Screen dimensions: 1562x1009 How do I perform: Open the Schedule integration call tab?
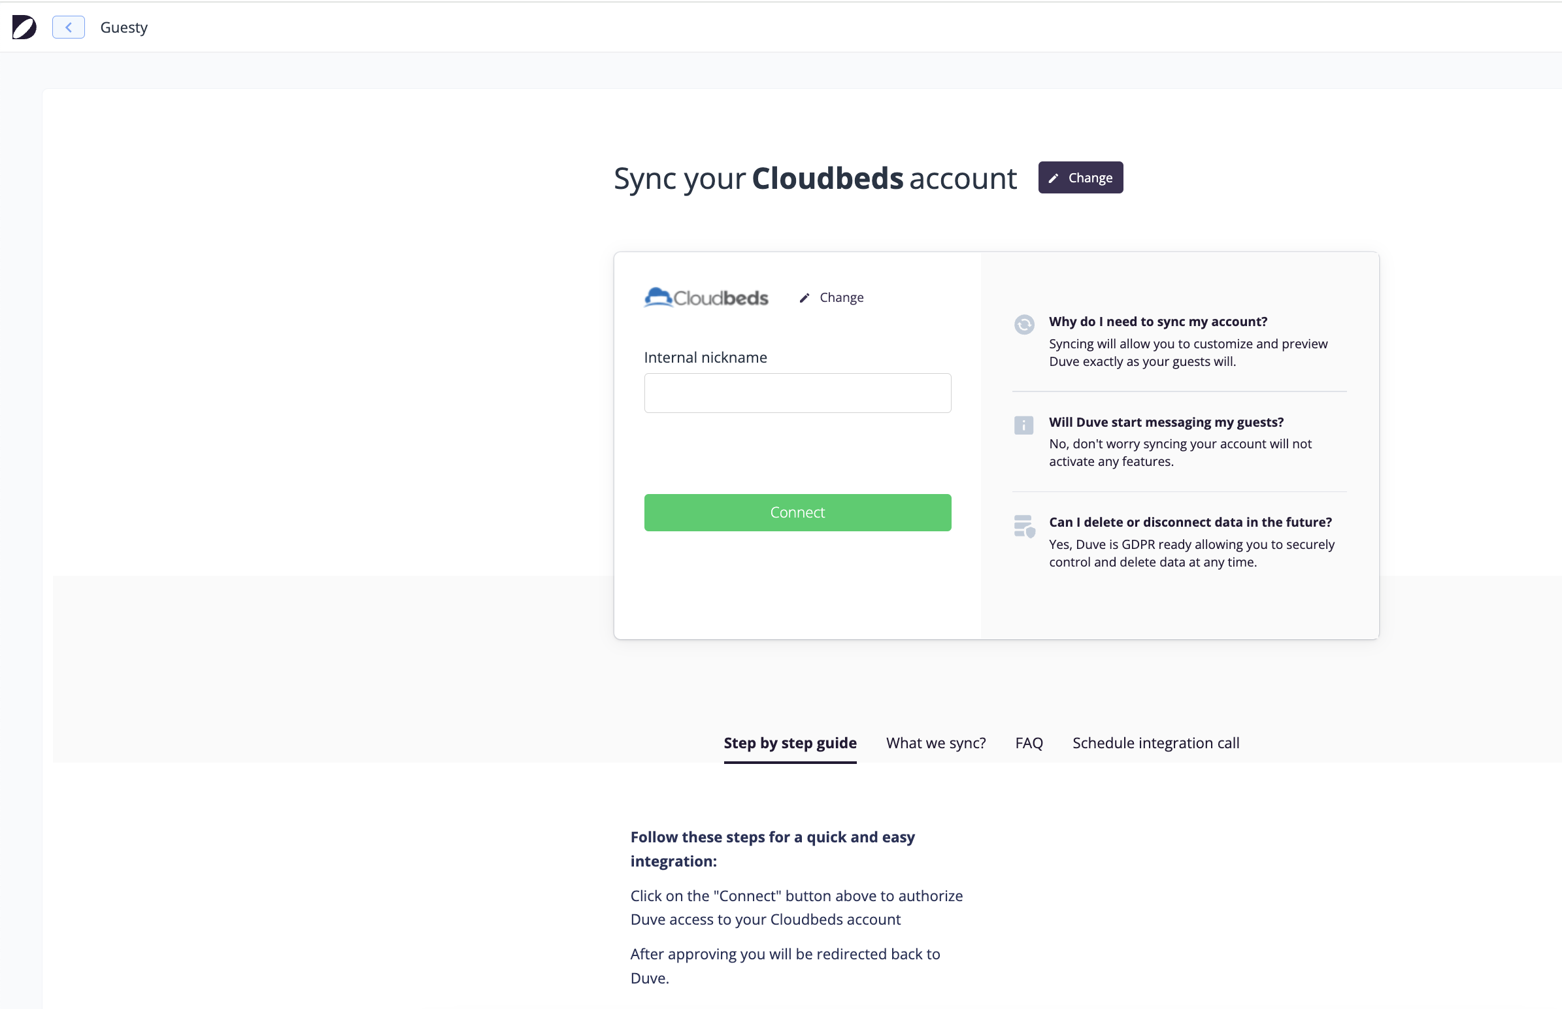click(1155, 743)
